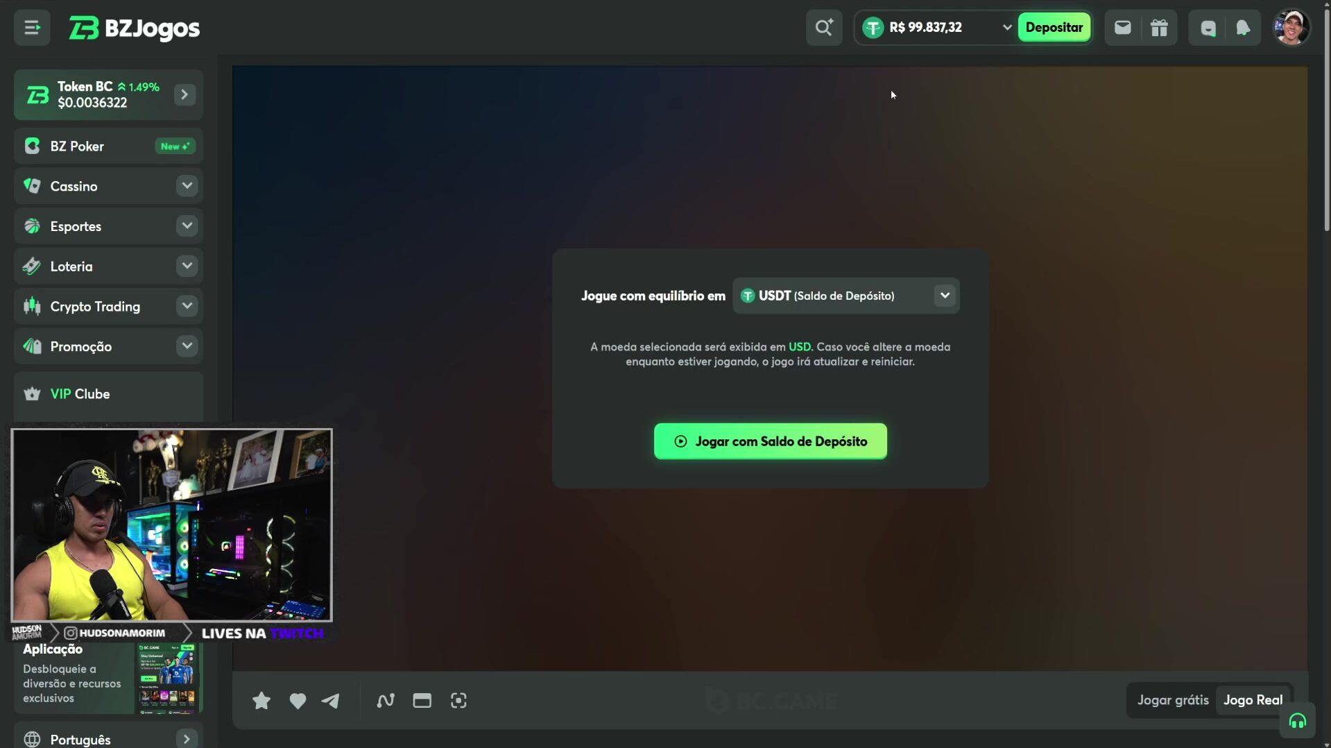Open the Aplicação download card

click(x=108, y=678)
